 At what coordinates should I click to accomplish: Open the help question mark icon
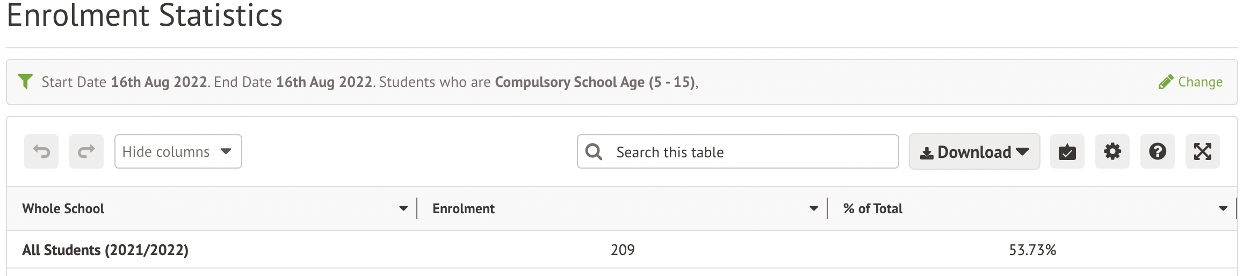(1158, 152)
